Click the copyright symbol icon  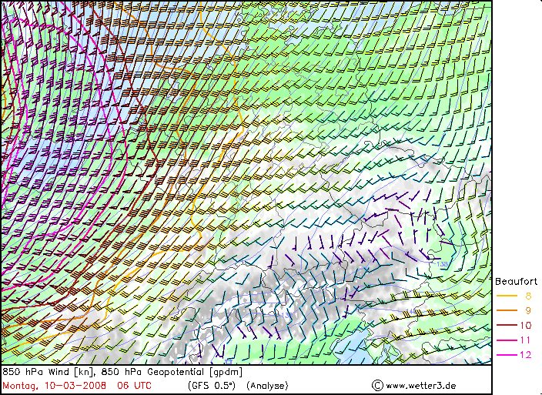point(377,384)
